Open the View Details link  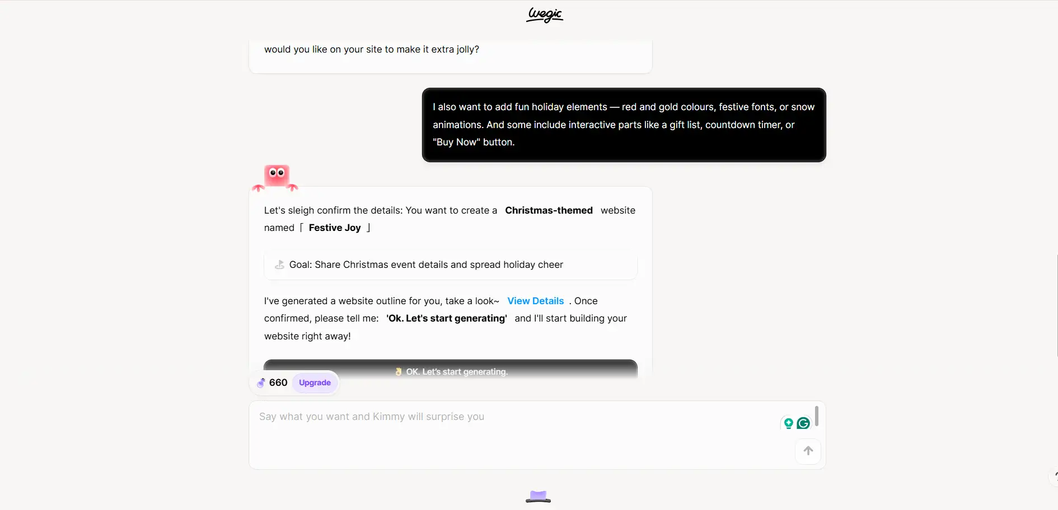[535, 301]
